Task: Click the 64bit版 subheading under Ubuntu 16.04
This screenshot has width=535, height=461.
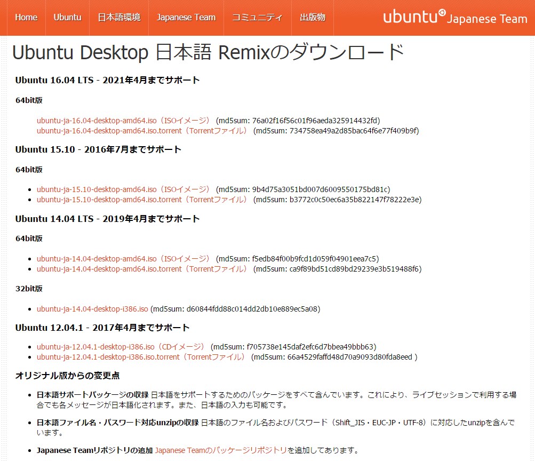Action: pyautogui.click(x=29, y=100)
